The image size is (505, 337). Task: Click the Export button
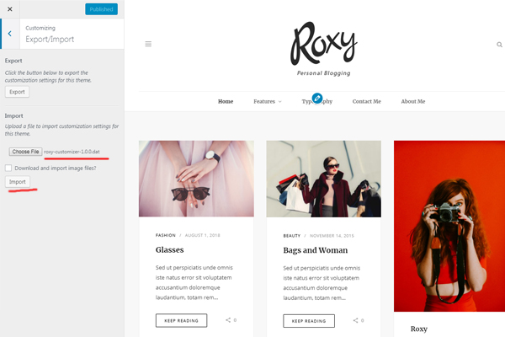coord(17,92)
